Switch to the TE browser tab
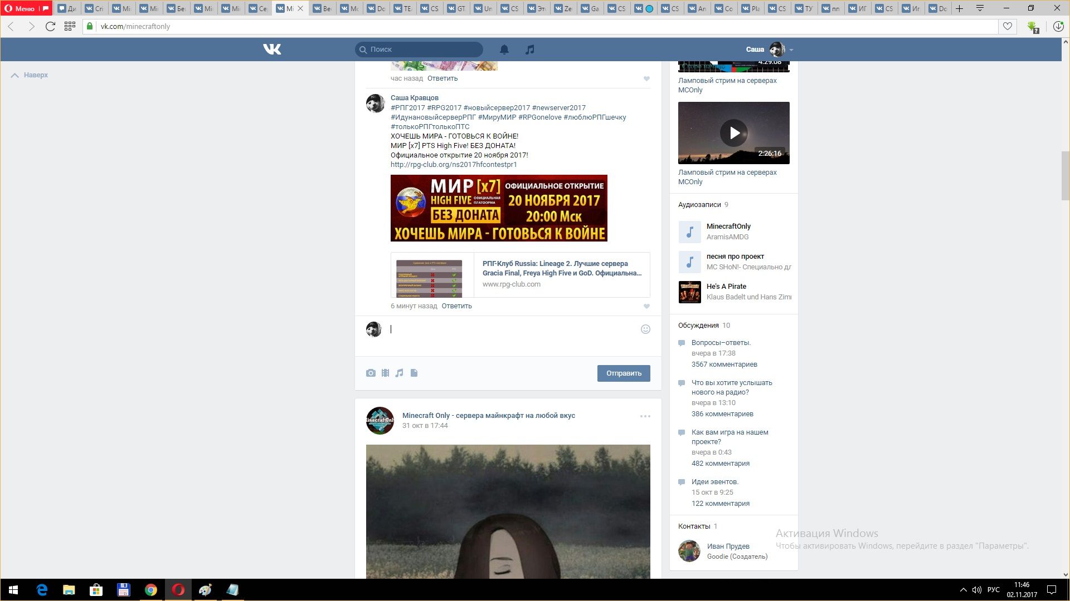The height and width of the screenshot is (601, 1070). click(403, 8)
